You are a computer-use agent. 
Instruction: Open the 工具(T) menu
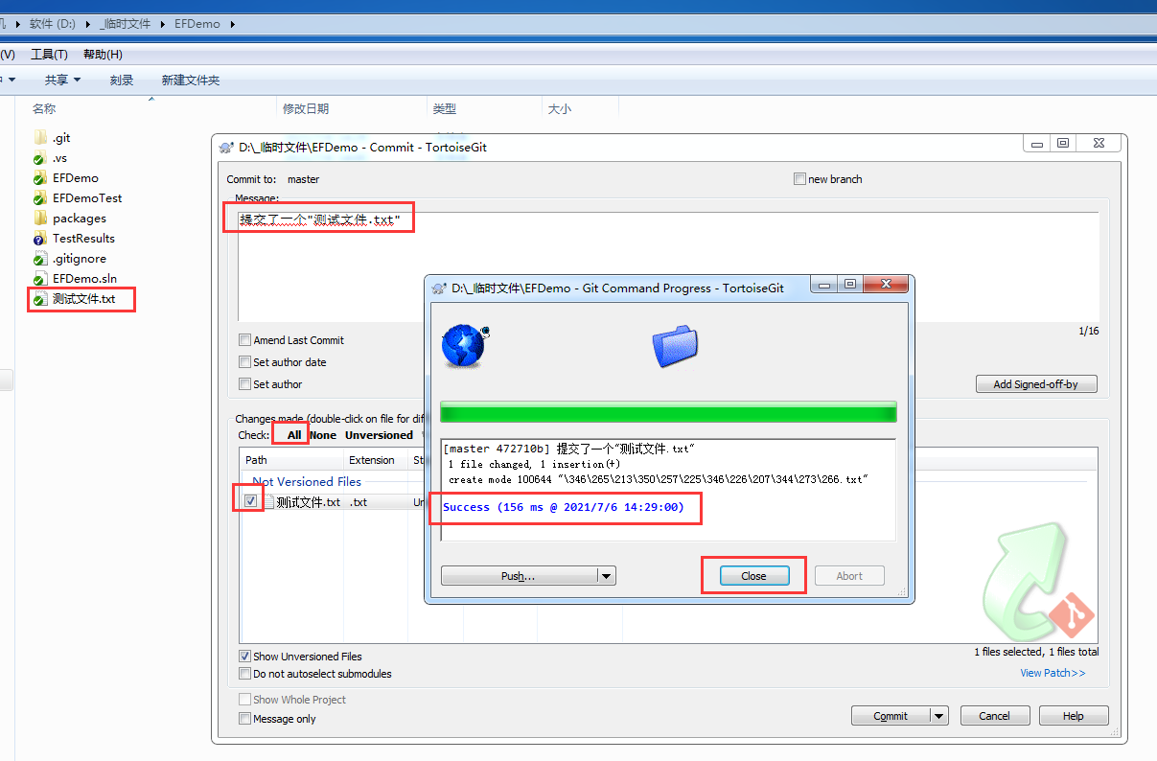click(49, 55)
